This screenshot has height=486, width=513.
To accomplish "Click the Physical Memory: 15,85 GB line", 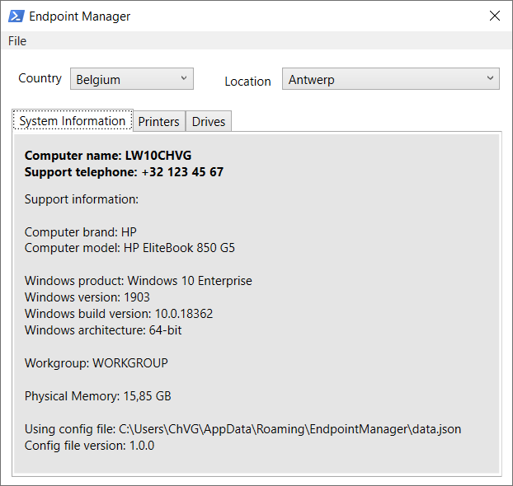I will click(x=98, y=396).
